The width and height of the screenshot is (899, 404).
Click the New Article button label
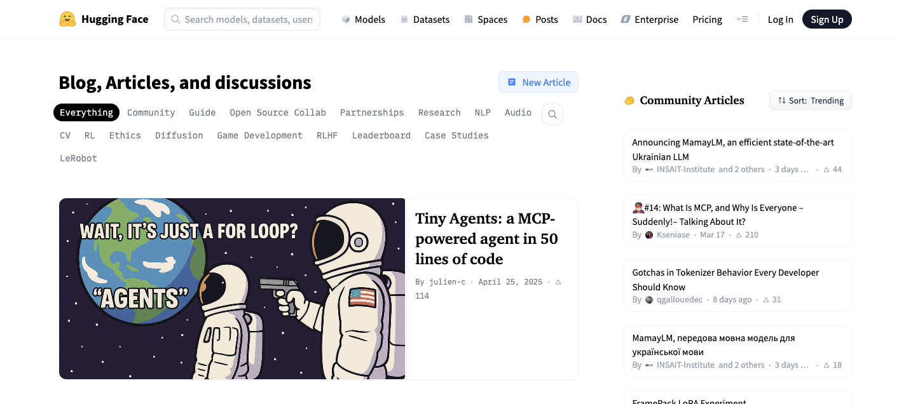pyautogui.click(x=546, y=82)
